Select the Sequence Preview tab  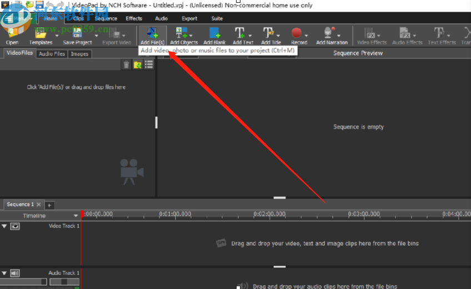[358, 53]
